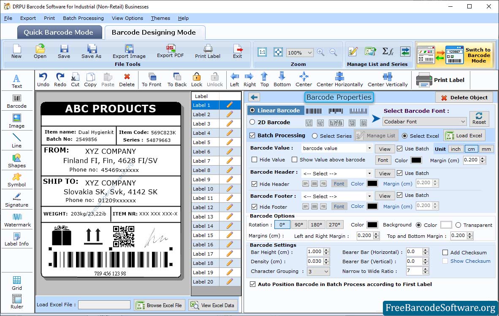The image size is (499, 316).
Task: Open the Shapes tool
Action: coord(16,161)
